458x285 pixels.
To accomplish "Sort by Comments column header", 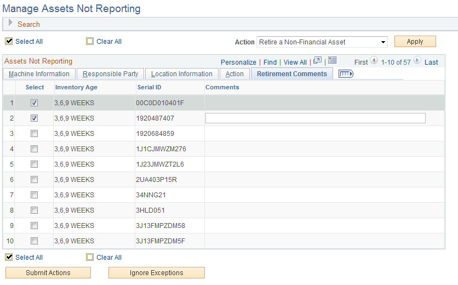I will point(222,87).
